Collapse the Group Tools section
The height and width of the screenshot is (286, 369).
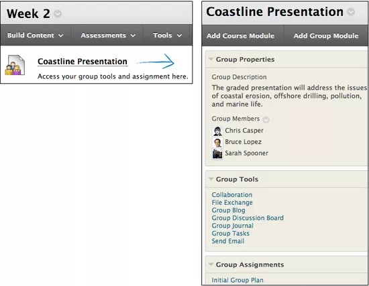(x=211, y=179)
